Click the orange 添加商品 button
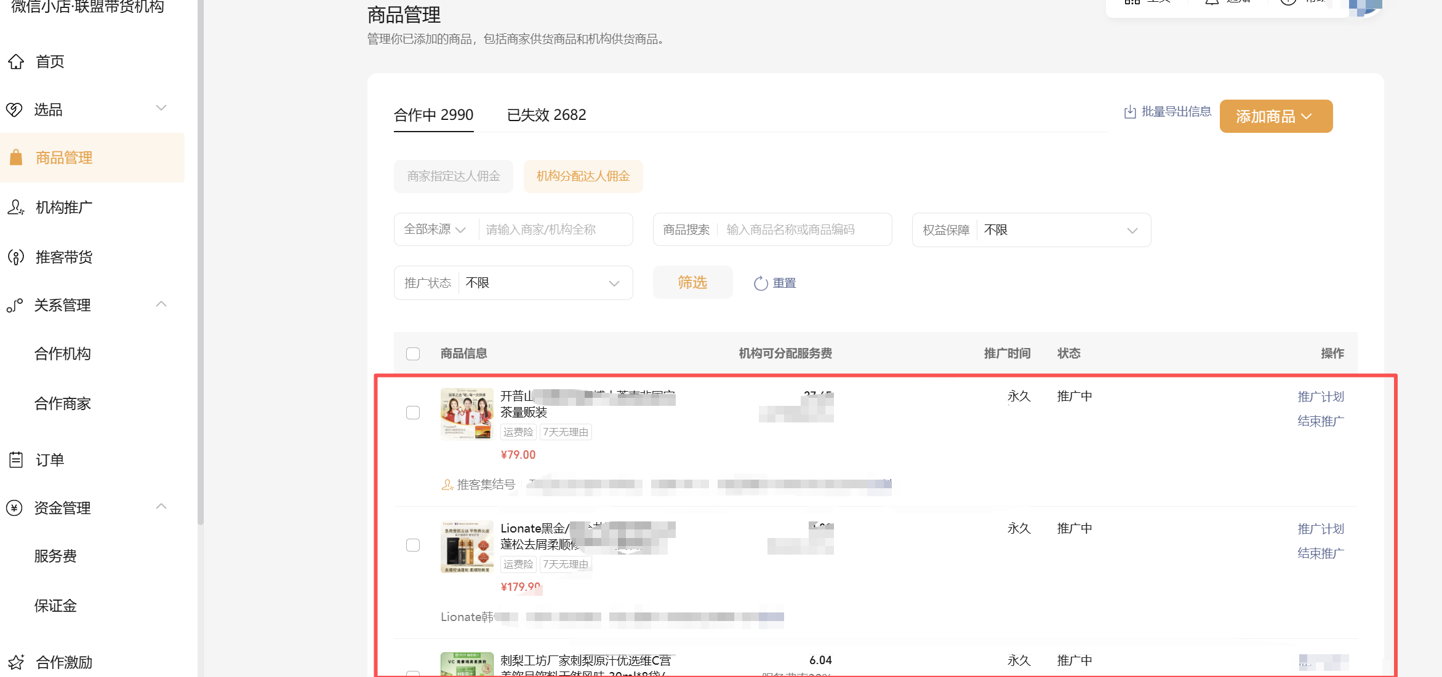The height and width of the screenshot is (677, 1442). point(1275,116)
